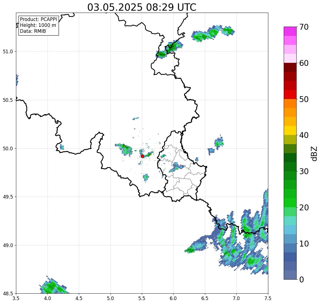Click the light blue swatch near 15 dBZ

click(290, 230)
